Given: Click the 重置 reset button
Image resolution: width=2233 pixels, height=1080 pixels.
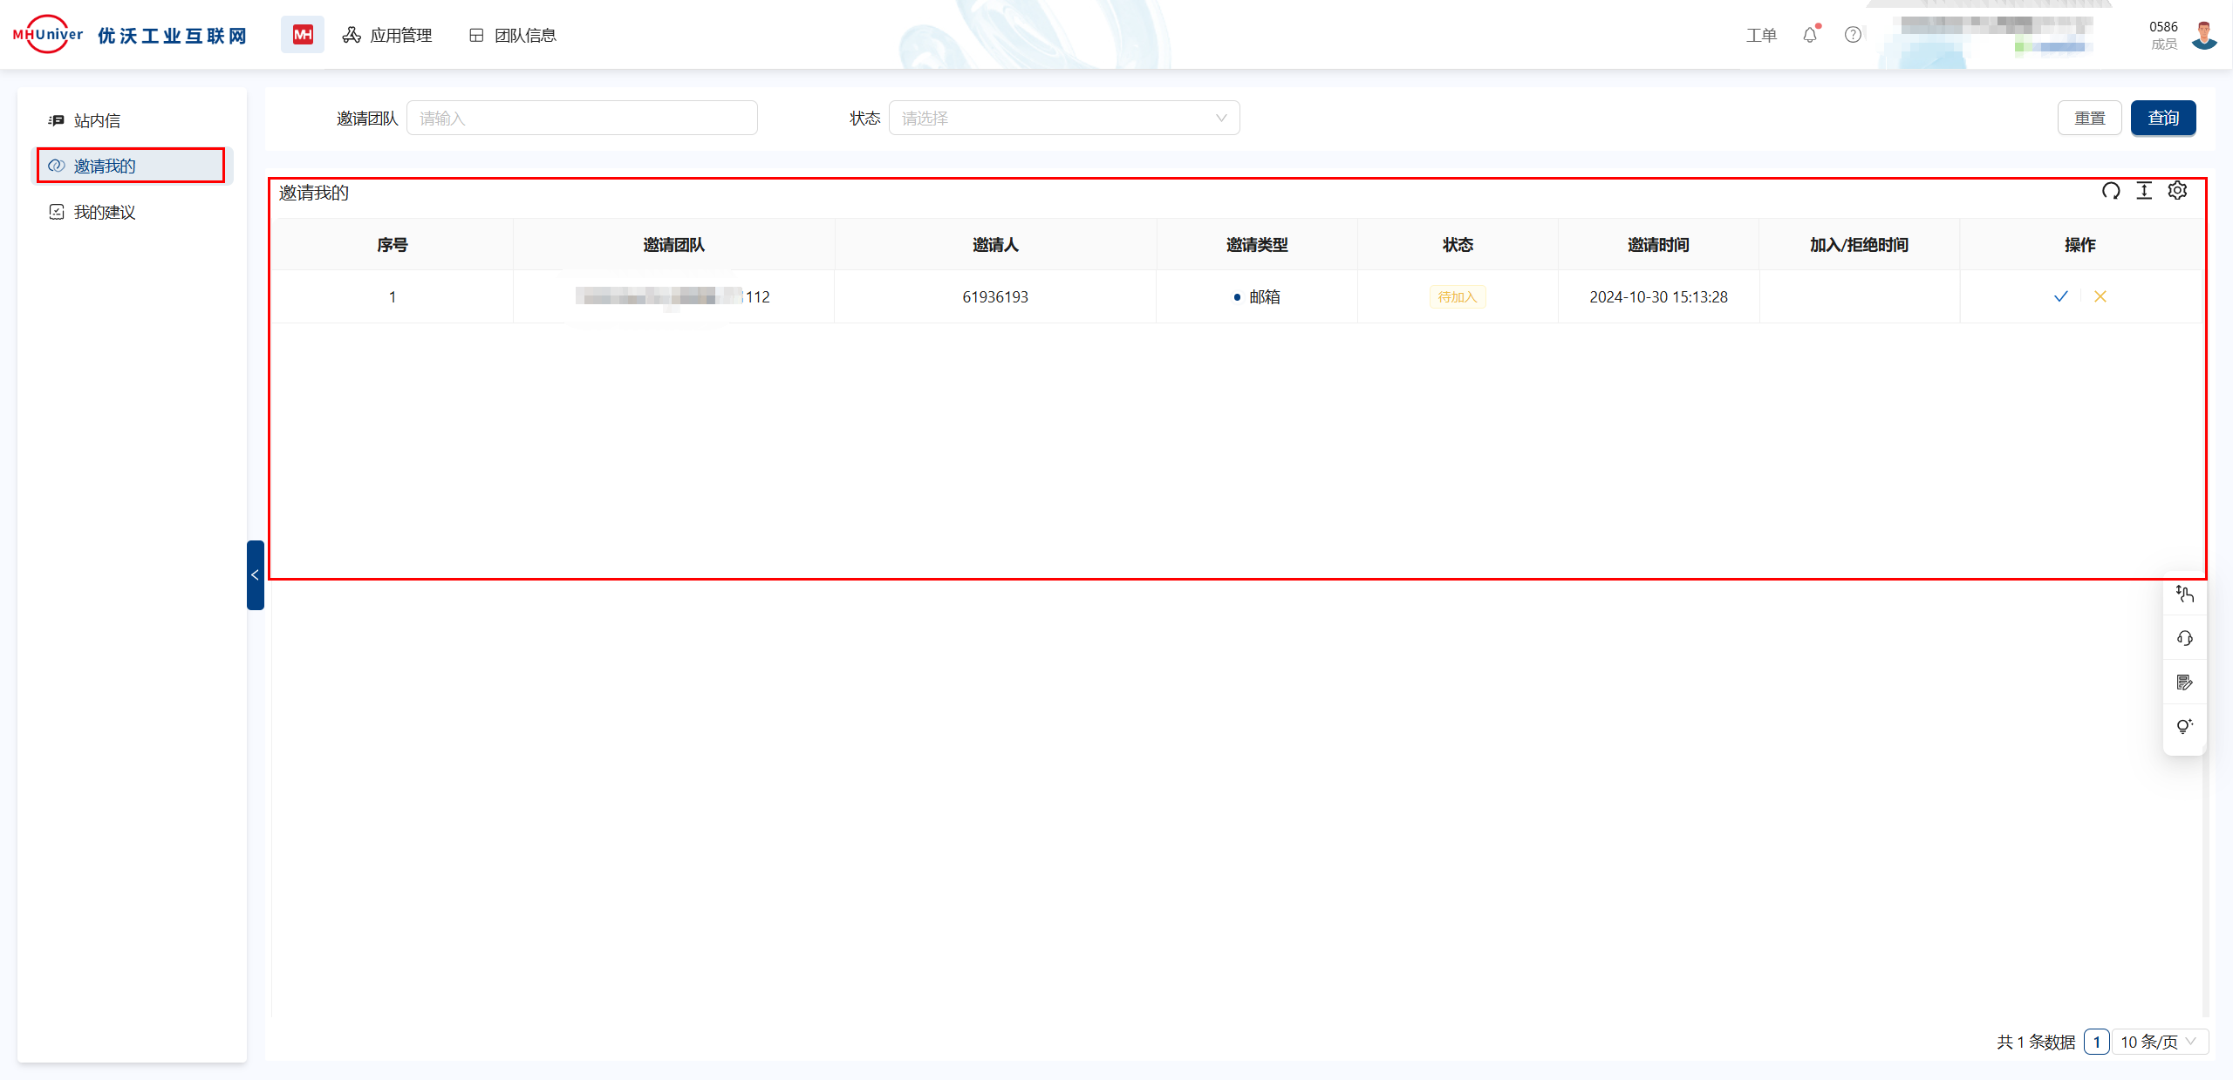Looking at the screenshot, I should coord(2089,118).
